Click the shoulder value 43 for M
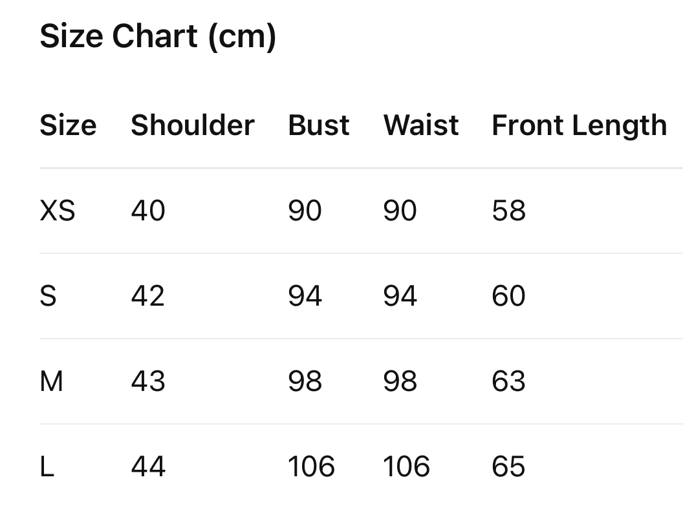This screenshot has width=683, height=517. coord(148,382)
